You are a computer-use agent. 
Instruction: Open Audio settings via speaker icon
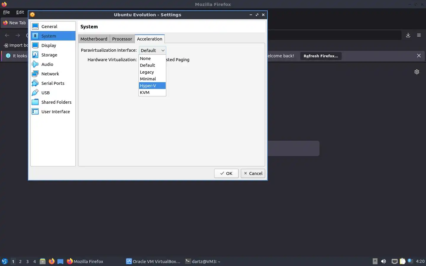click(x=35, y=64)
